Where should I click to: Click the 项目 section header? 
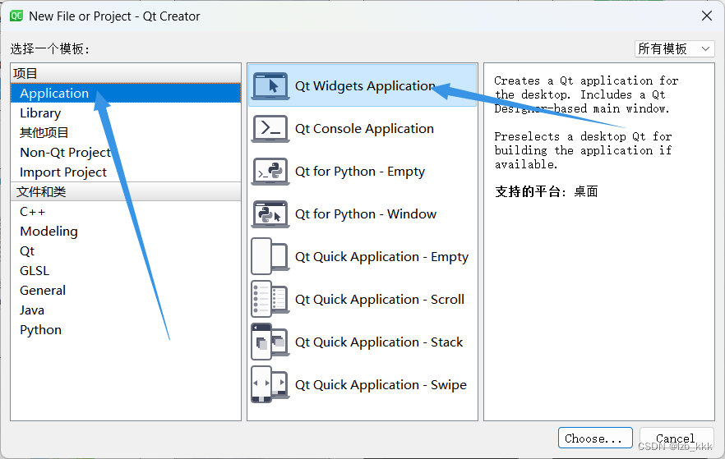coord(126,73)
